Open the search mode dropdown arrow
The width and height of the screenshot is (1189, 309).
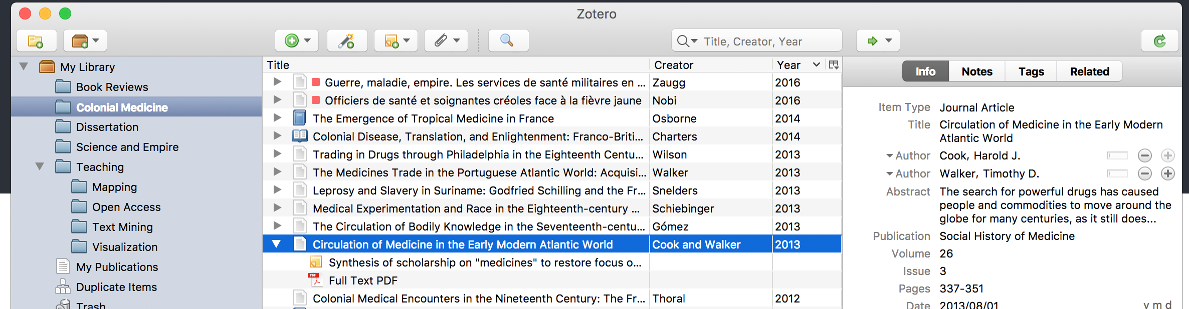(x=687, y=41)
